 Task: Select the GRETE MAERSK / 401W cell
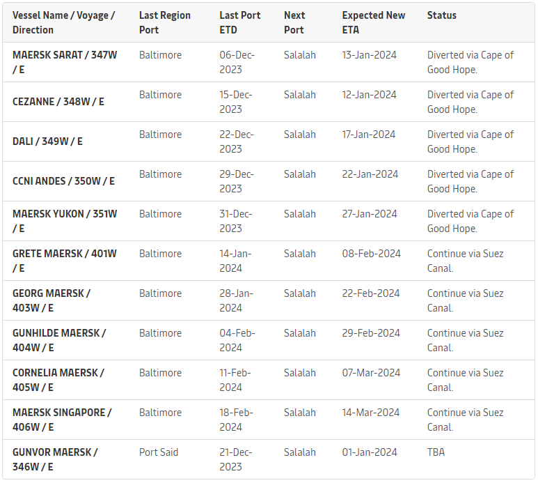pyautogui.click(x=65, y=261)
